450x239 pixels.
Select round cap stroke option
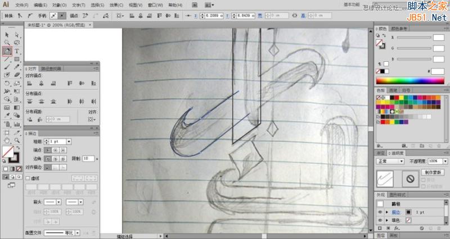[x=56, y=150]
